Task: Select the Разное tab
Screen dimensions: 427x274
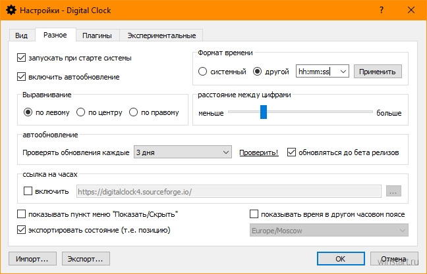Action: click(x=55, y=35)
